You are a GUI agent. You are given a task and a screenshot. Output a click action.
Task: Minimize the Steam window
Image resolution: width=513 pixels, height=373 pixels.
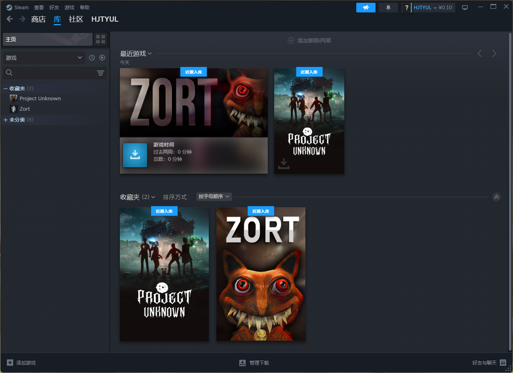point(480,7)
